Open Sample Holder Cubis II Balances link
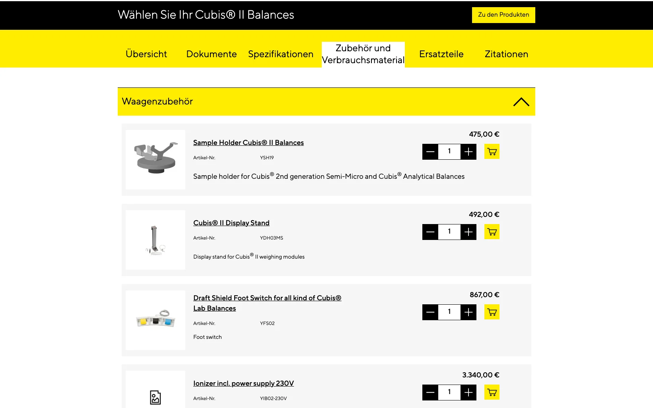The width and height of the screenshot is (653, 408). 249,143
